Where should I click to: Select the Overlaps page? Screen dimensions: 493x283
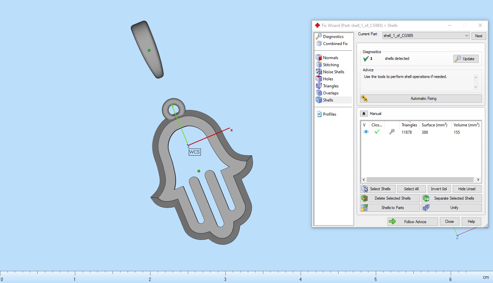331,93
